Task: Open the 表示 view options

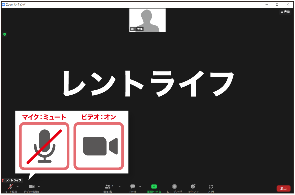Action: click(x=285, y=12)
